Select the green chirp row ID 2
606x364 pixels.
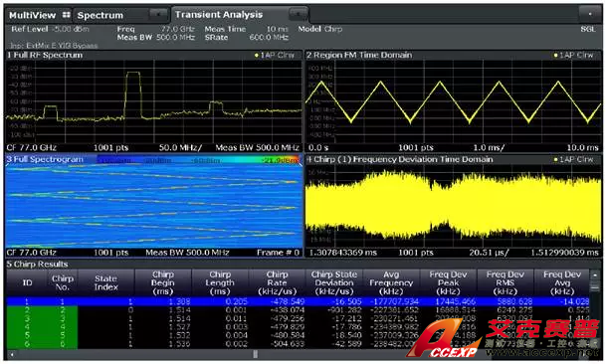(298, 310)
